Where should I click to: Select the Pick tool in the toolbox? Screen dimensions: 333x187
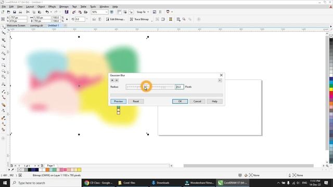[x=3, y=26]
